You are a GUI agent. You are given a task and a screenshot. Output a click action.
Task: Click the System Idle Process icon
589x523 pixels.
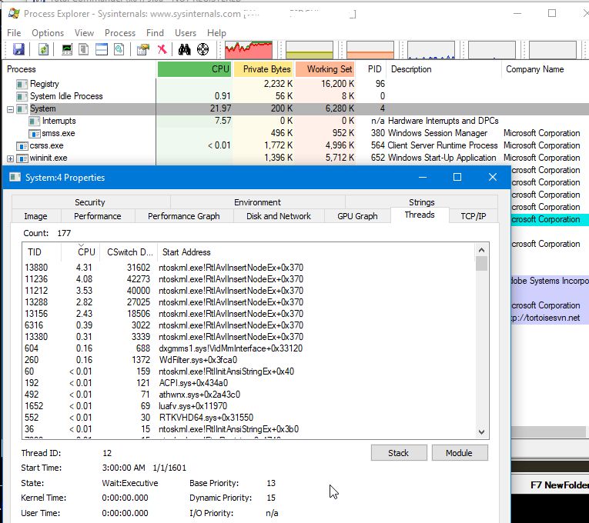[x=22, y=96]
